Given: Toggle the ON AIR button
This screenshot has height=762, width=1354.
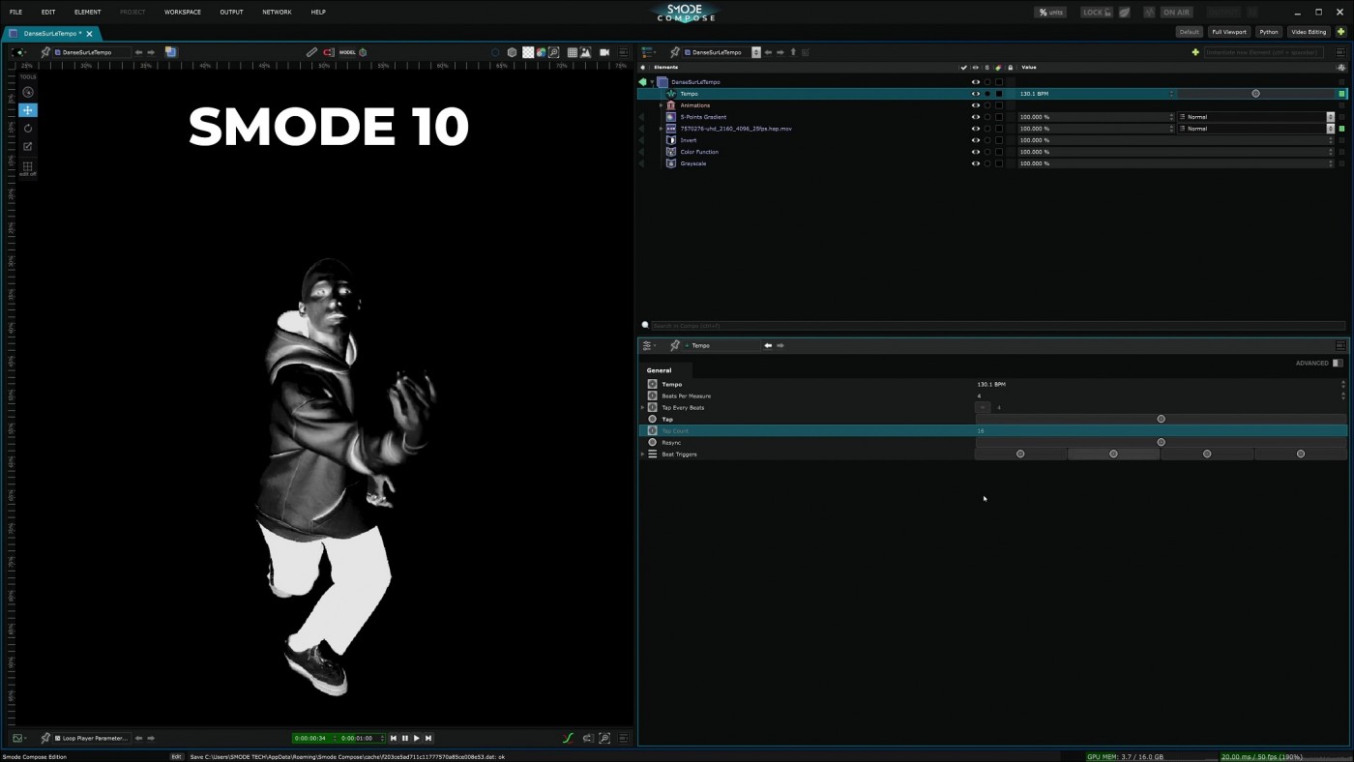Looking at the screenshot, I should [1176, 13].
